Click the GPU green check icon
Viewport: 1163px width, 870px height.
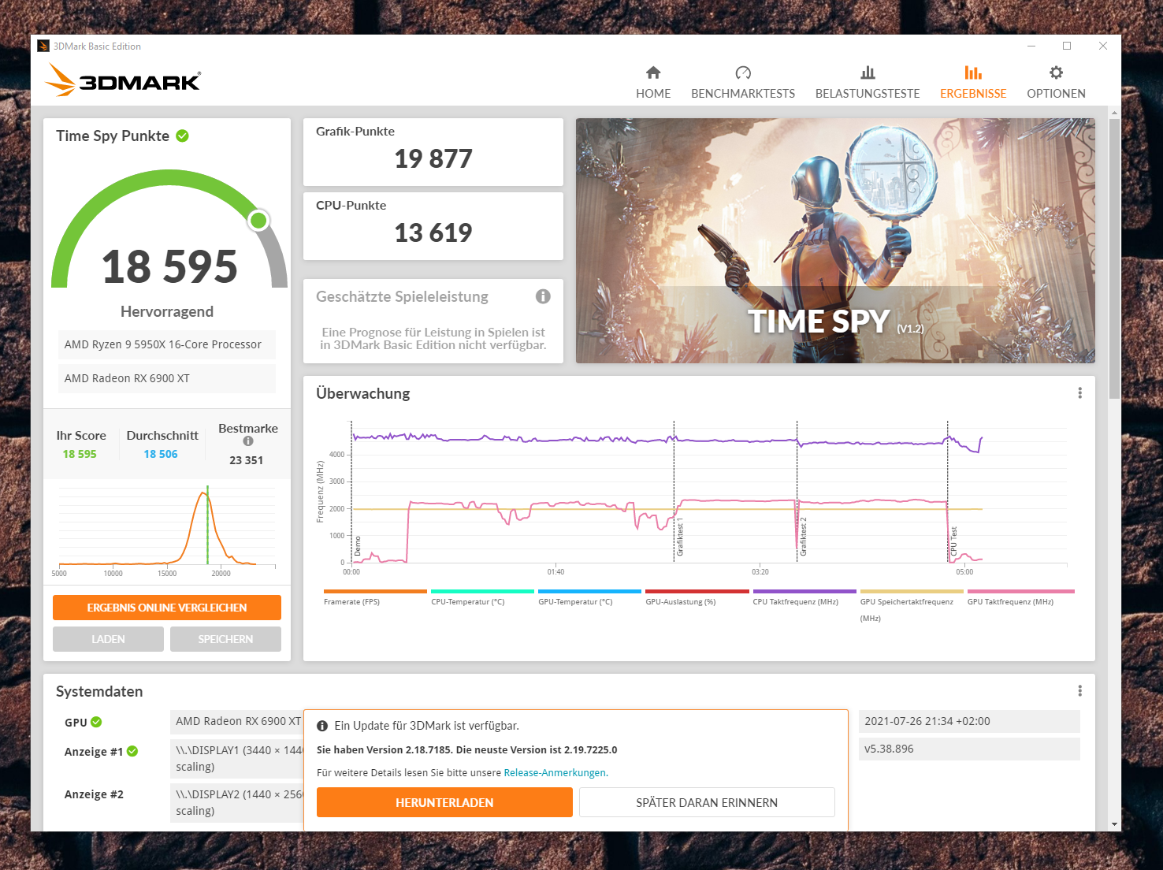click(x=96, y=722)
